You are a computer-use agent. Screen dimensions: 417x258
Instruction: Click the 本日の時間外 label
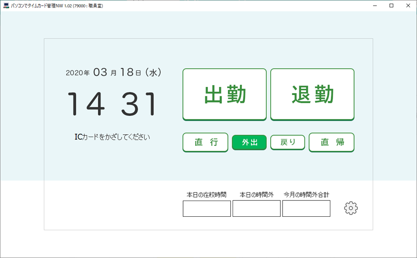pyautogui.click(x=257, y=195)
